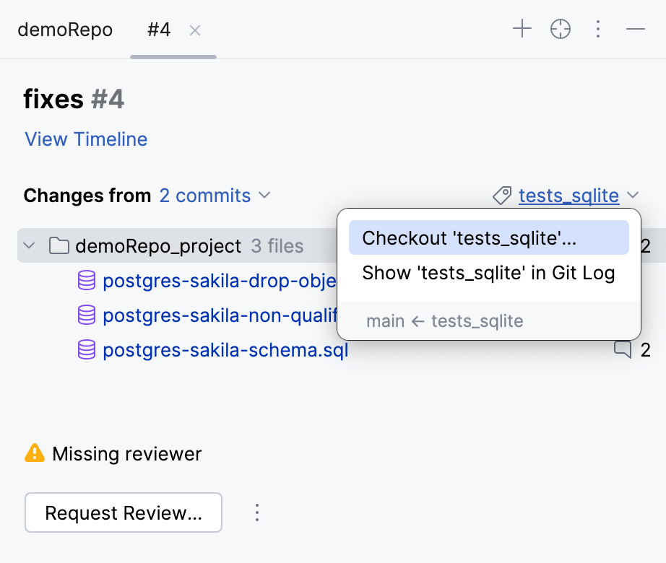Switch to the demoRepo tab

[x=65, y=30]
